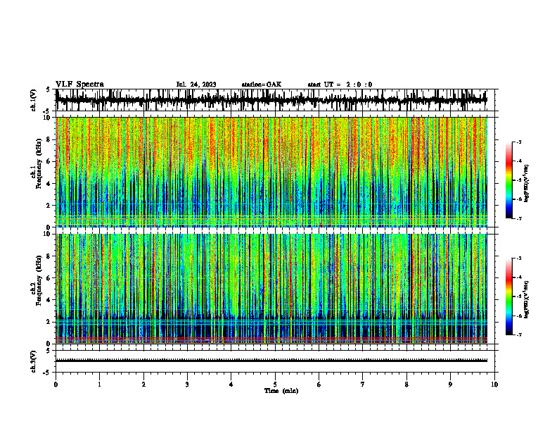557x431 pixels.
Task: Click the -3 value on ch.2 color scale
Action: pyautogui.click(x=518, y=258)
